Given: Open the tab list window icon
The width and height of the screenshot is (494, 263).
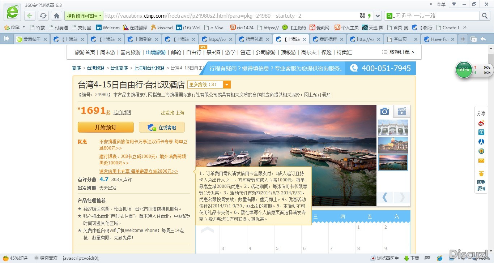Looking at the screenshot, I should tap(473, 39).
